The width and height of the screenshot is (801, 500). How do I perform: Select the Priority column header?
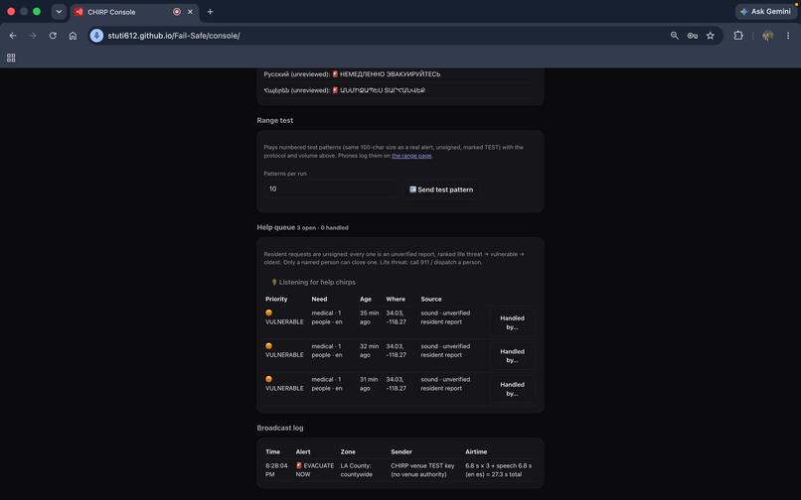276,299
